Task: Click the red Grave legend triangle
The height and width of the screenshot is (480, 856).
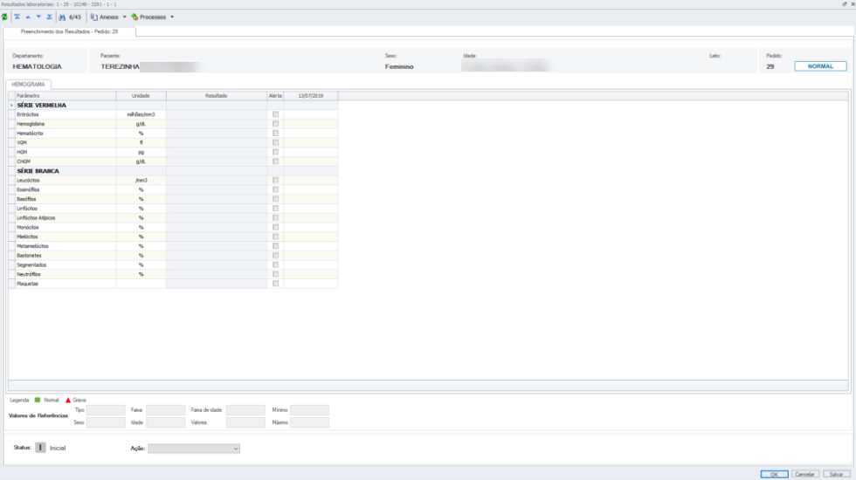Action: point(68,400)
